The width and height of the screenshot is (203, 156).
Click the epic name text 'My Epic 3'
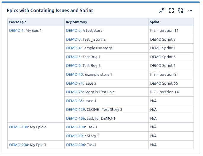(x=38, y=145)
